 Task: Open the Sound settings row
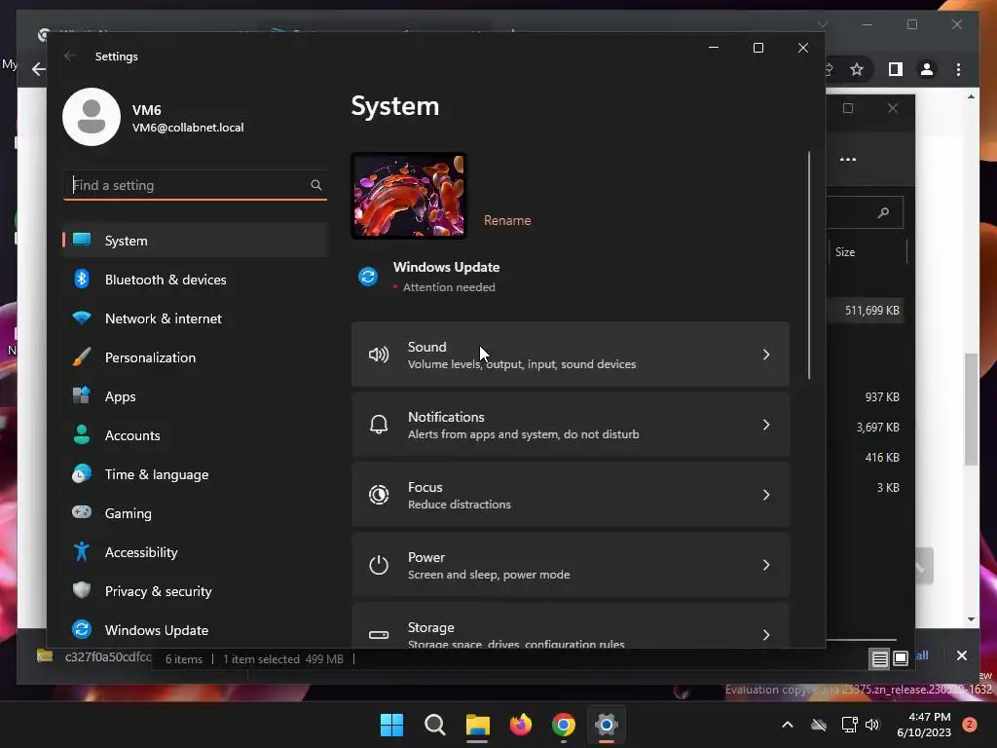[x=571, y=355]
